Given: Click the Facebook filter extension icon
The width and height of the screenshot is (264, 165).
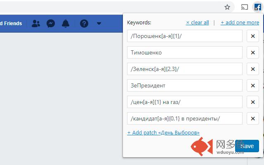Looking at the screenshot, I should coord(257,7).
